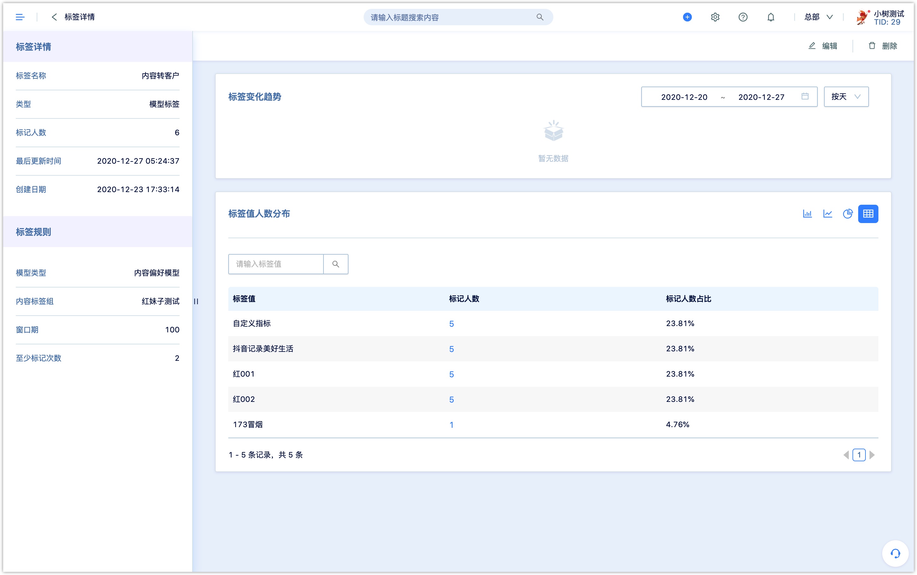The height and width of the screenshot is (575, 917).
Task: Open marked count 5 for 抖音记录美好生活
Action: pos(451,349)
